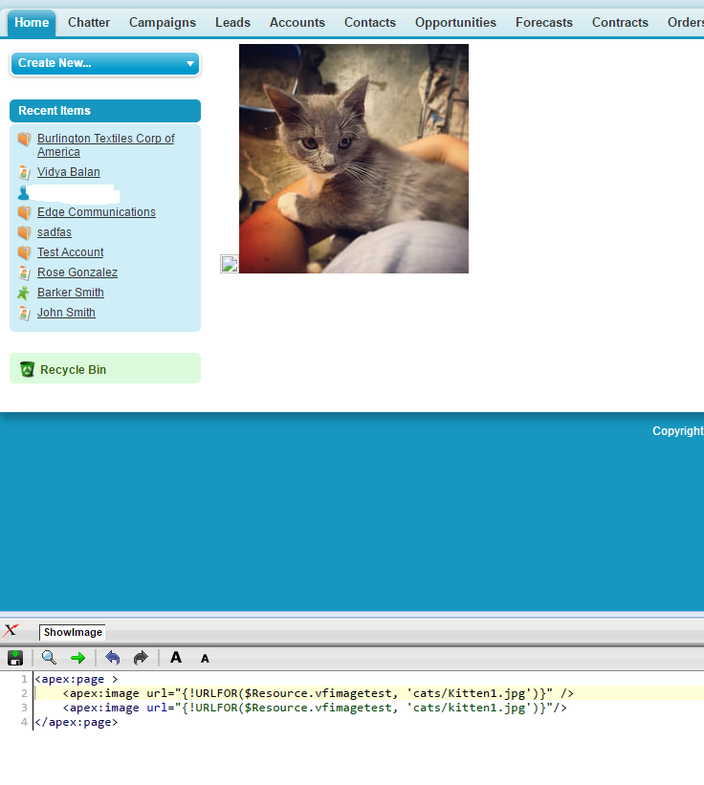Image resolution: width=704 pixels, height=785 pixels.
Task: Open the Barker Smith lead link
Action: (71, 293)
